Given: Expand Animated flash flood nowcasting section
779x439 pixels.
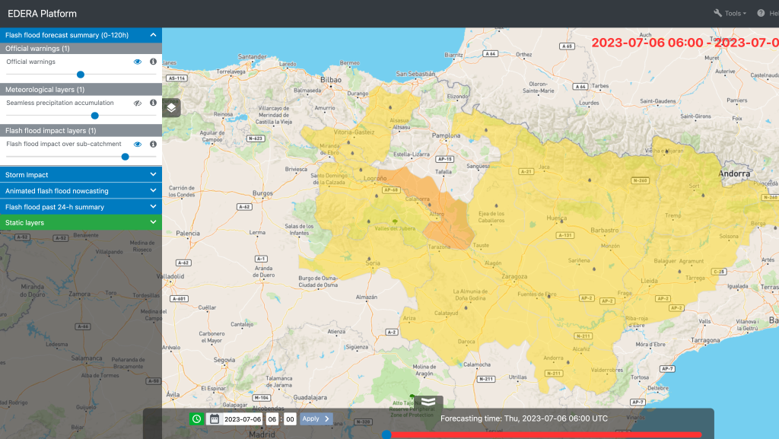Looking at the screenshot, I should (81, 191).
